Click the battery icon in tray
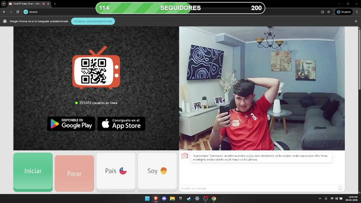This screenshot has width=361, height=203. (x=341, y=198)
